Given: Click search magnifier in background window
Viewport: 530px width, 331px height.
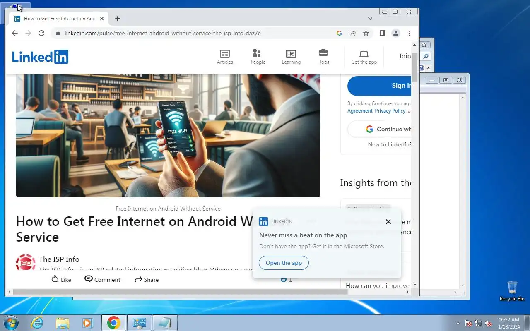Looking at the screenshot, I should click(425, 56).
